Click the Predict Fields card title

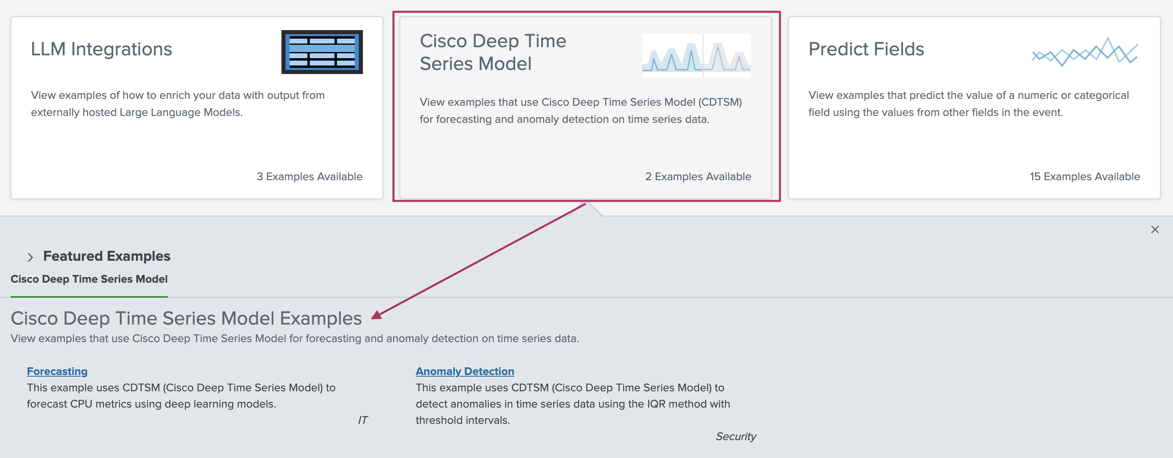click(866, 49)
